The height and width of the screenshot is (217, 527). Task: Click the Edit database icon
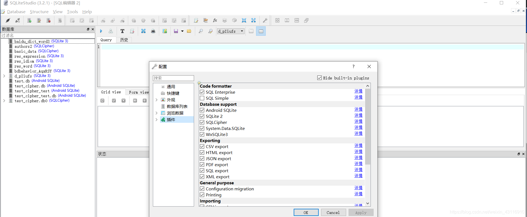(39, 20)
